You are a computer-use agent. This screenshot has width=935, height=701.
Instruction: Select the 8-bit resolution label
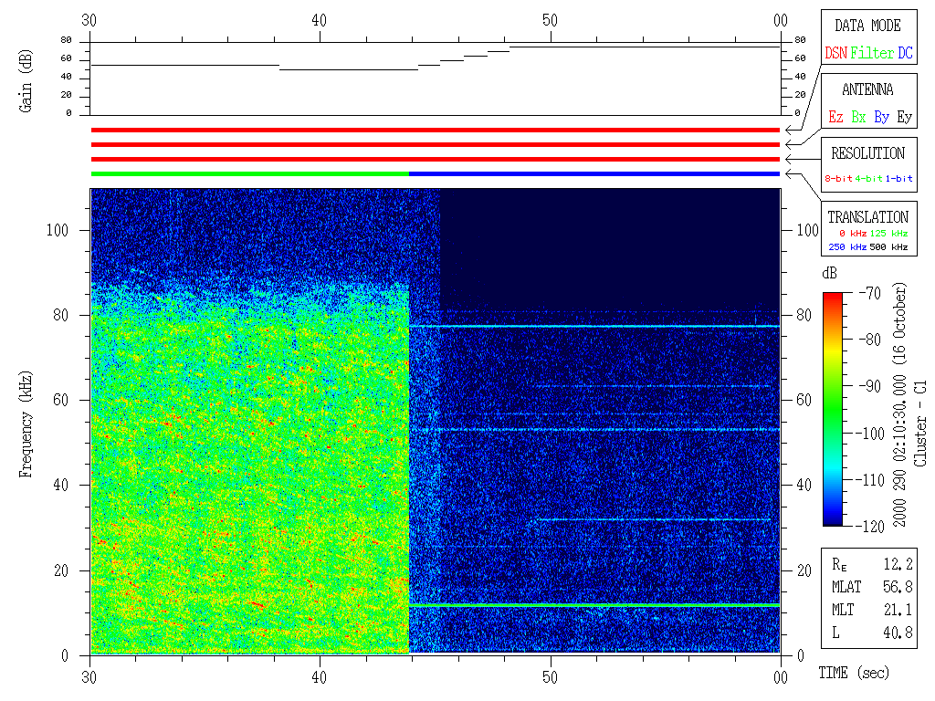point(839,179)
